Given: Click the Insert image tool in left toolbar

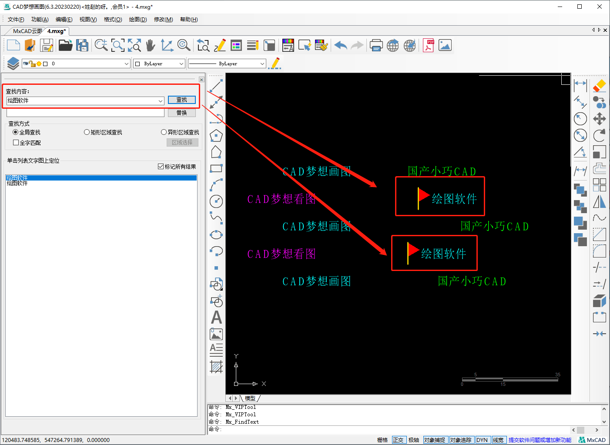Looking at the screenshot, I should pos(216,334).
